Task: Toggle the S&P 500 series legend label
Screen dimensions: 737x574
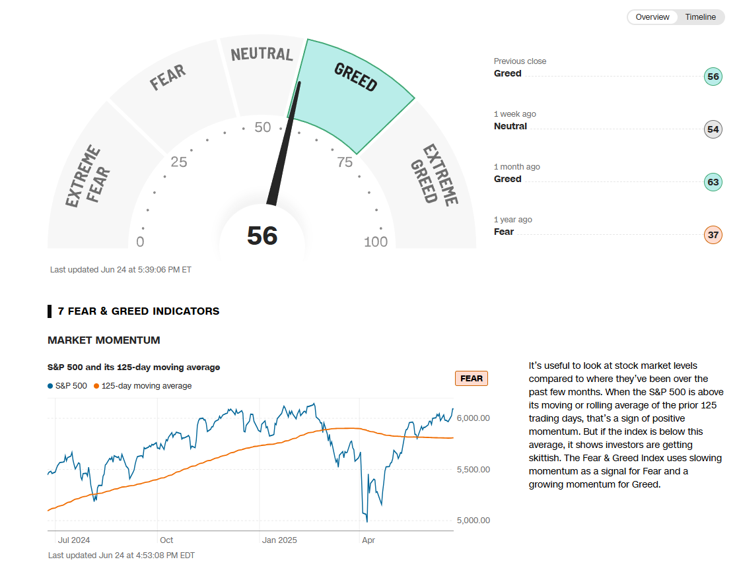Action: (71, 386)
